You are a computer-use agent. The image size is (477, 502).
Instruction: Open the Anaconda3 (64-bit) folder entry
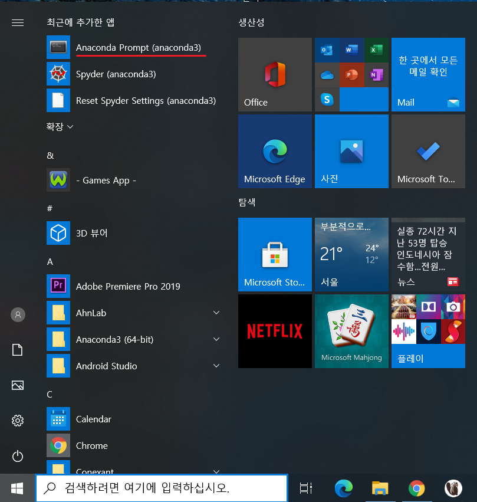point(134,339)
